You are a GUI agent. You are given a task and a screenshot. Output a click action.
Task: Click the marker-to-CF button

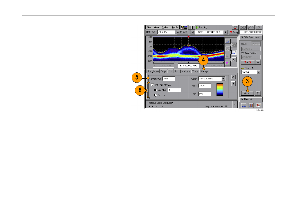tap(248, 62)
